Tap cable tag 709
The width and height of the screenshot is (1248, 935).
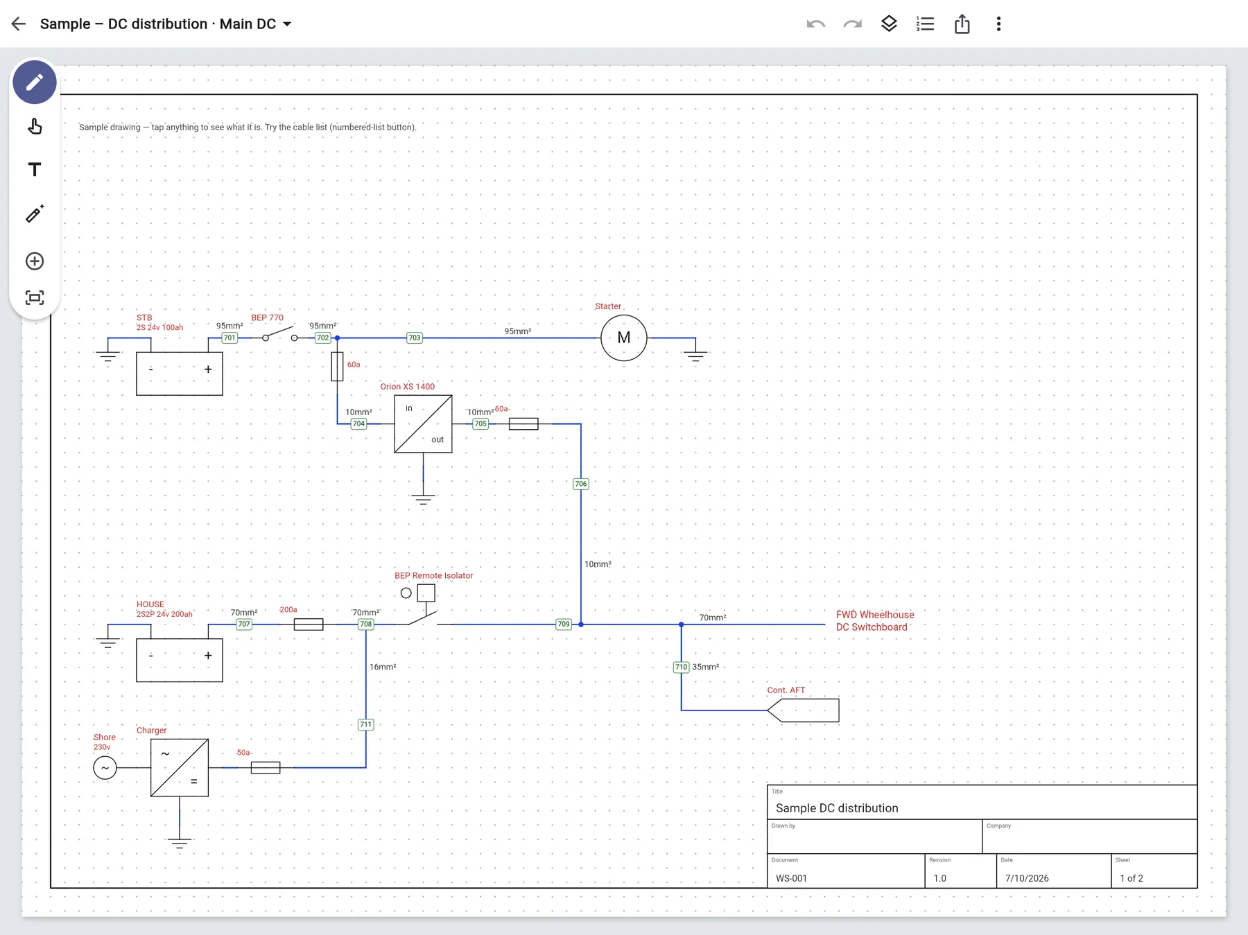tap(564, 624)
